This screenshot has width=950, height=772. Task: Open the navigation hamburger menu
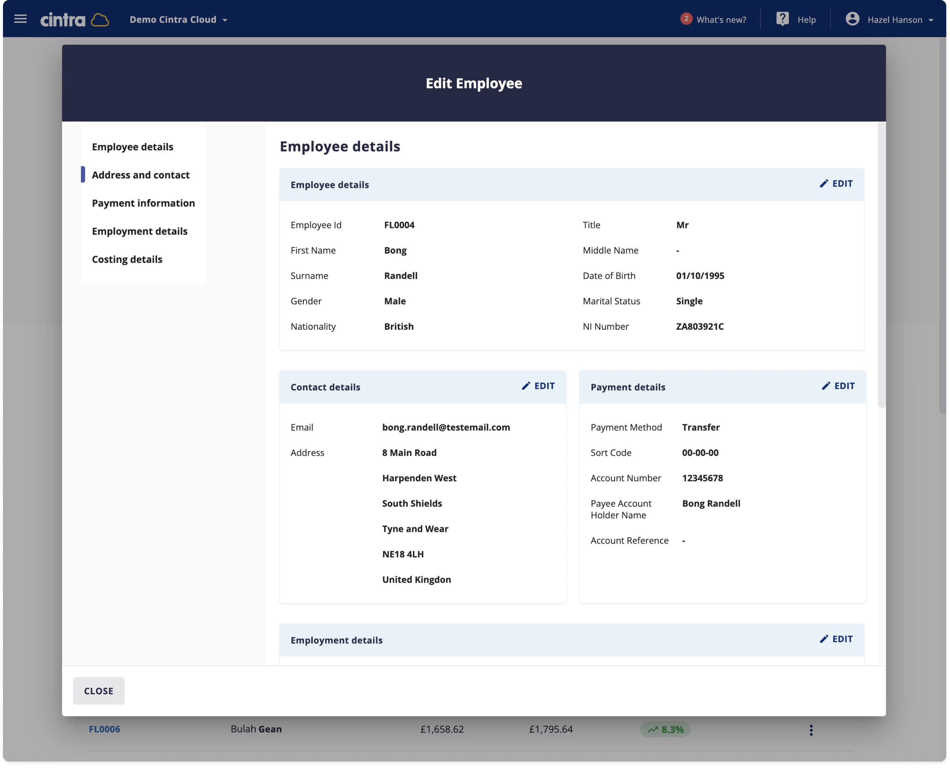(21, 18)
